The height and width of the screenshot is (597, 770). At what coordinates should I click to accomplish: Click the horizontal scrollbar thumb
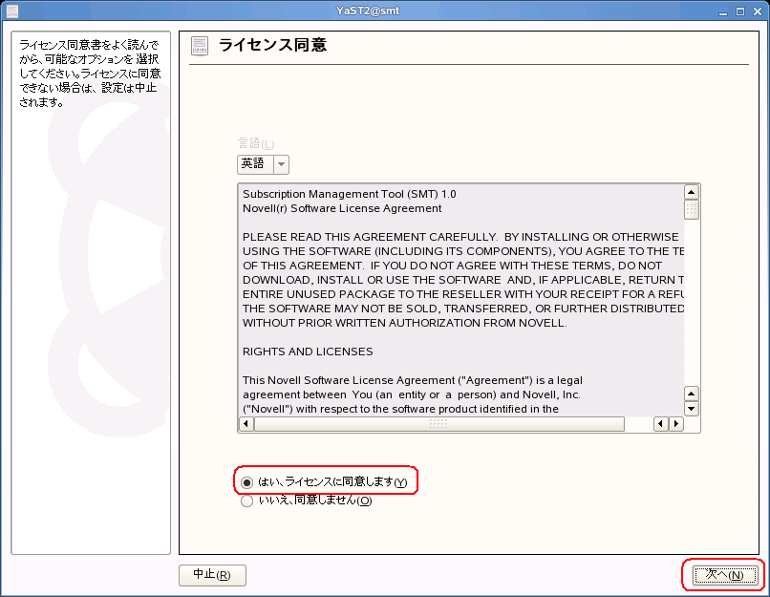pos(438,424)
